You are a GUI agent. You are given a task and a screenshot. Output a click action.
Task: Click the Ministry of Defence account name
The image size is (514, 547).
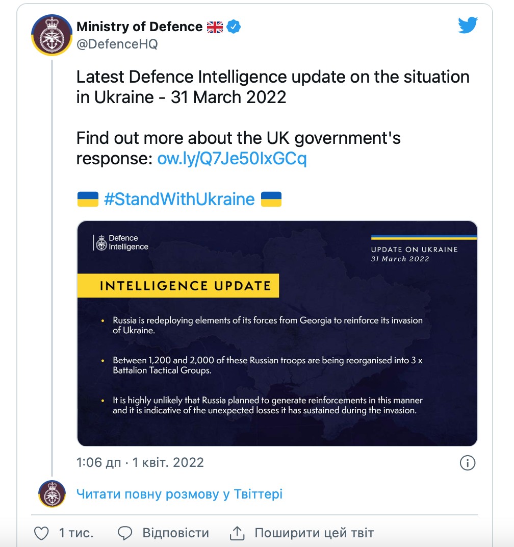[x=139, y=27]
